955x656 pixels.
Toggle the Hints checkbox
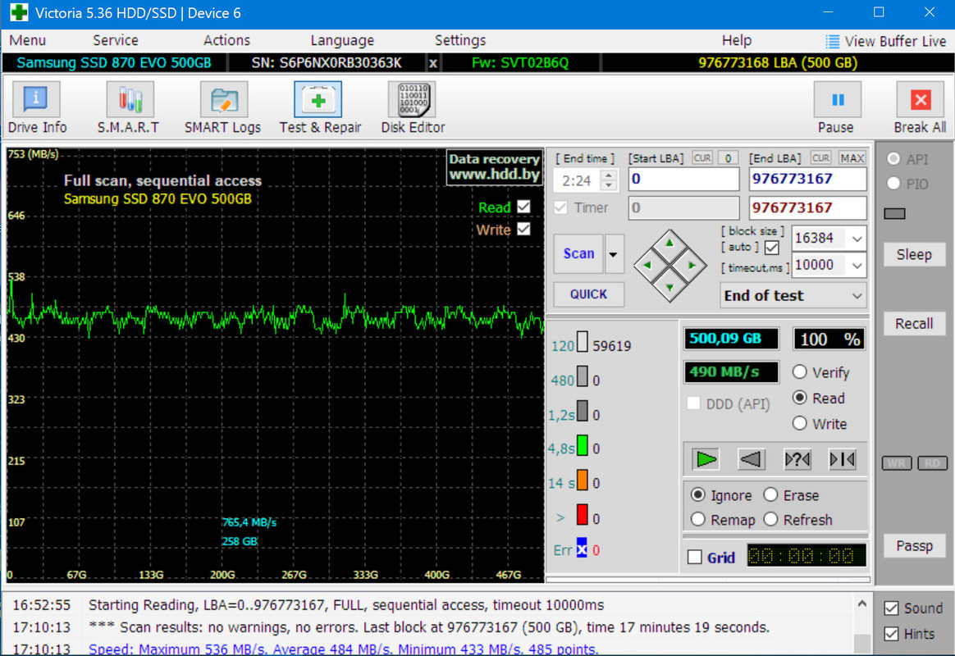click(891, 634)
